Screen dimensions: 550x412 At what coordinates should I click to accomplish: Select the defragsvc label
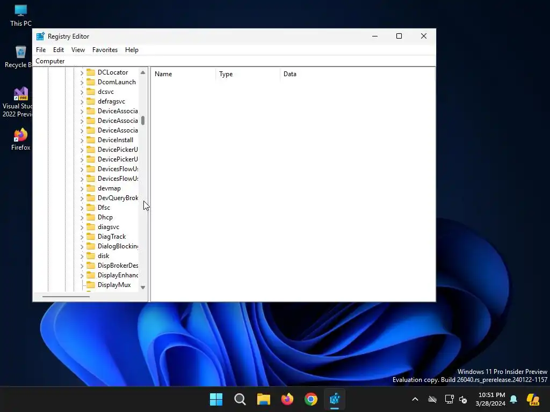(x=111, y=101)
